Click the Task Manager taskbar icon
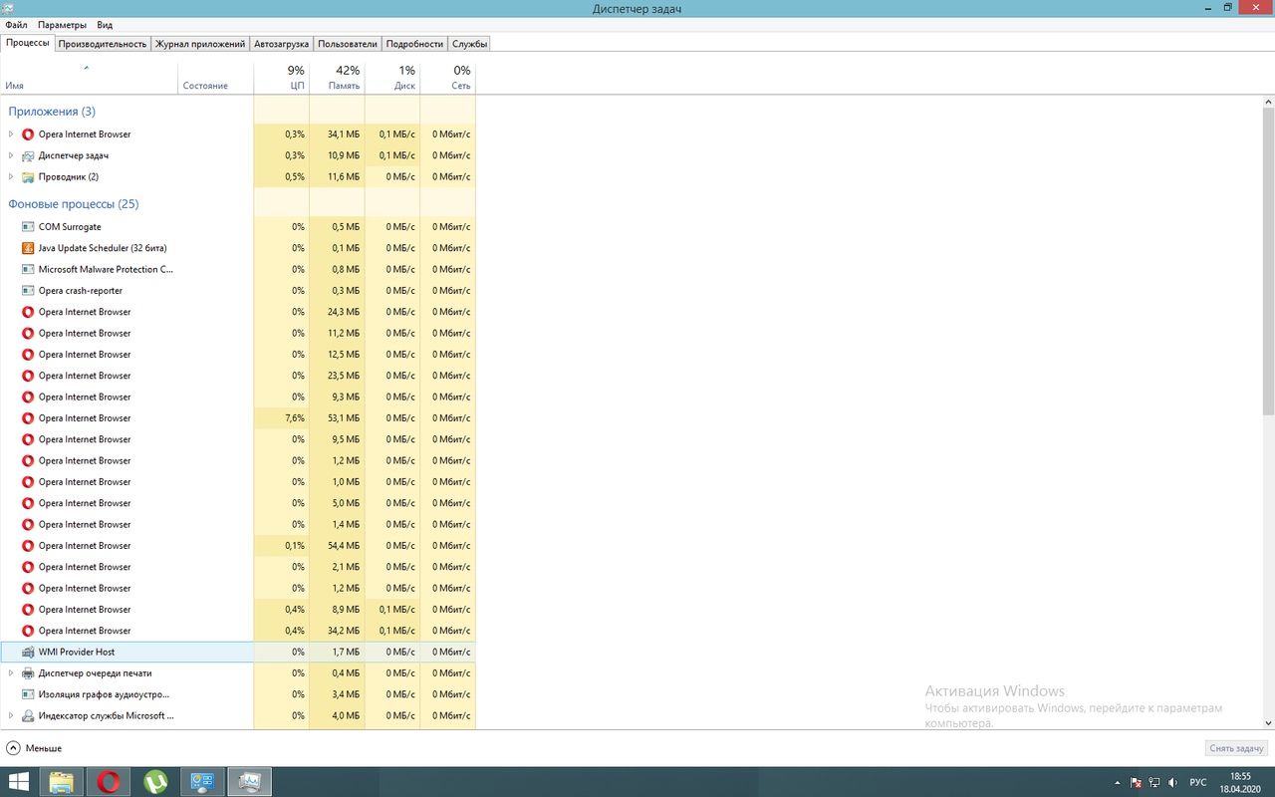The image size is (1275, 797). pos(250,782)
